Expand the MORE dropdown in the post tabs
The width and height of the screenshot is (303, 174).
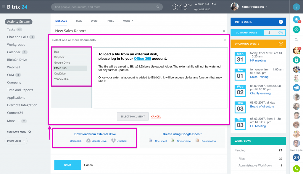(x=128, y=21)
